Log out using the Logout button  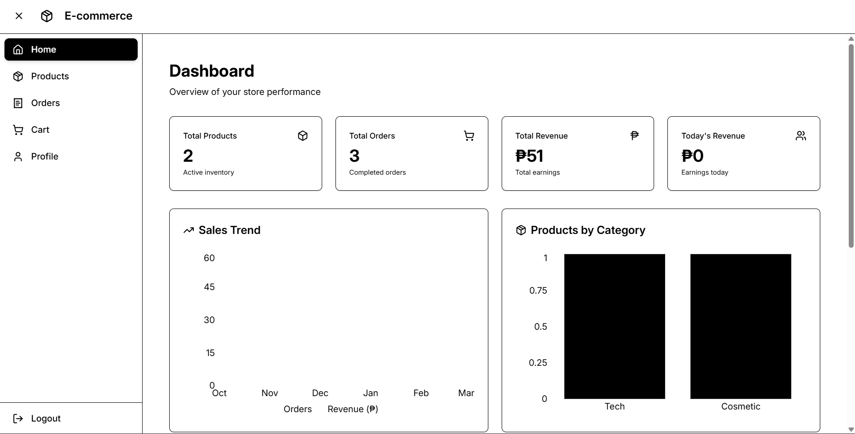45,418
